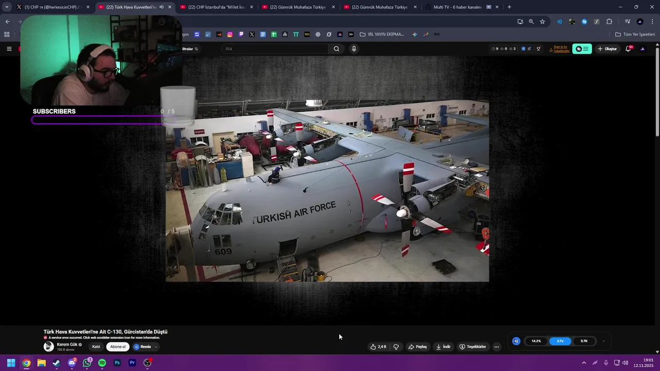Click the video player frame
The image size is (660, 371).
click(x=327, y=191)
